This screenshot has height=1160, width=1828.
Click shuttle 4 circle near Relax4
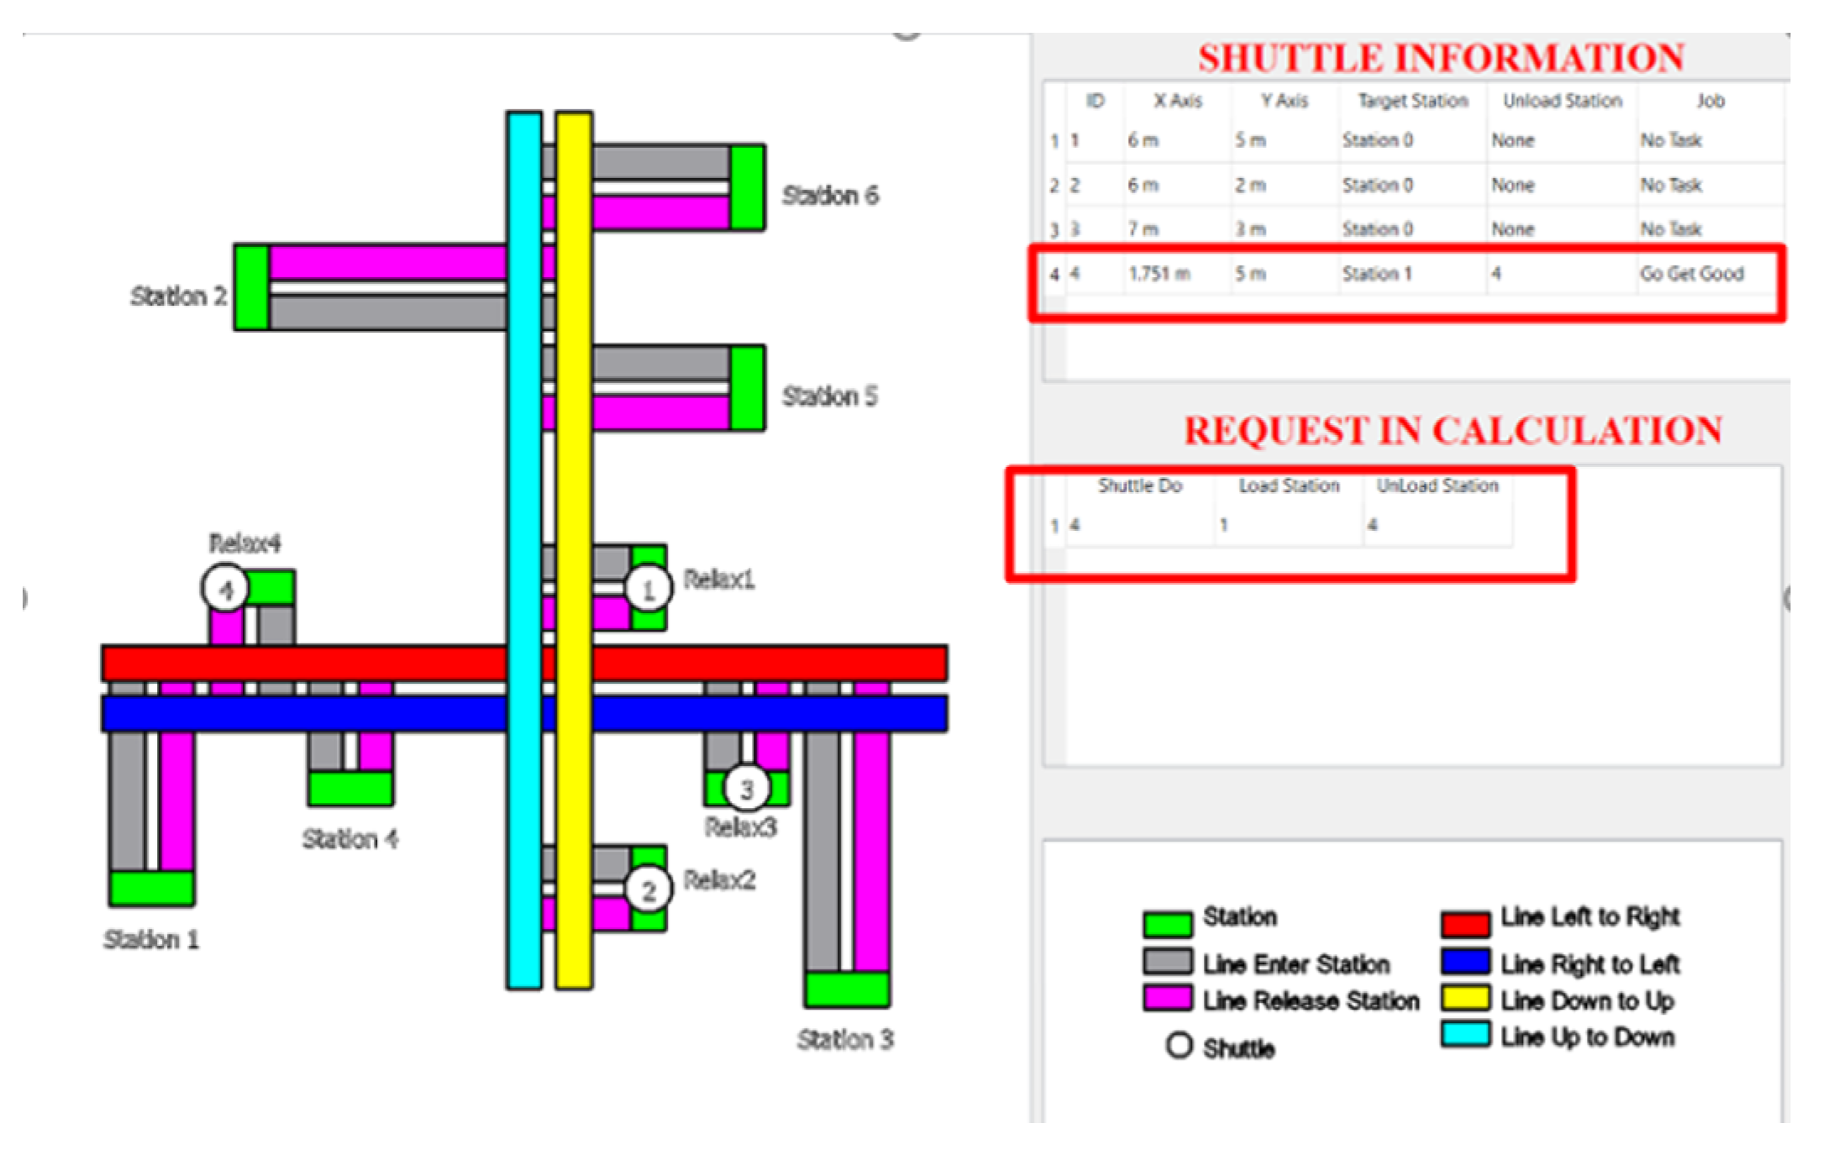pos(225,589)
